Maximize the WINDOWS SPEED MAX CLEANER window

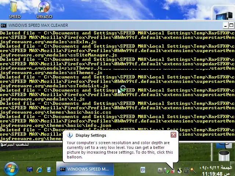point(231,25)
